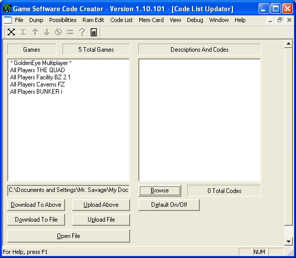This screenshot has width=296, height=258.
Task: Open the calculator toolbar icon
Action: coord(94,32)
